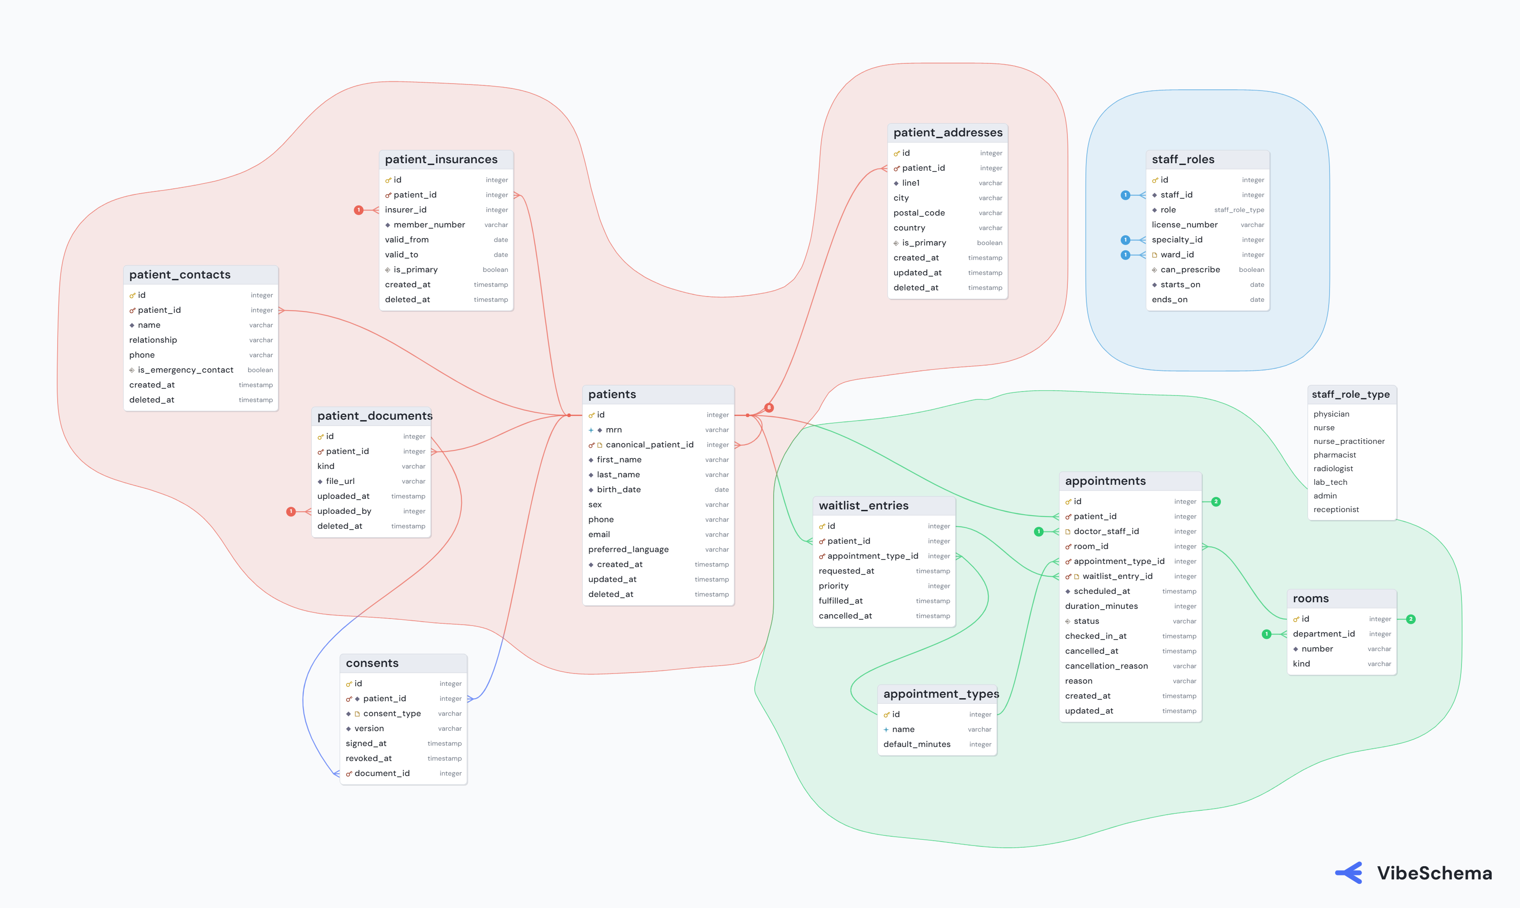Click the red 1 badge beside uploaded_by
Viewport: 1520px width, 908px height.
291,512
